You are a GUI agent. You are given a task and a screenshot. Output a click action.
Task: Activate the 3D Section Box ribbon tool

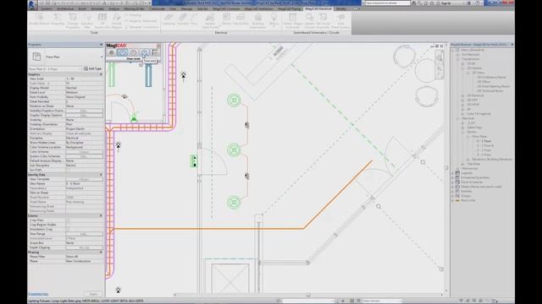click(x=102, y=21)
